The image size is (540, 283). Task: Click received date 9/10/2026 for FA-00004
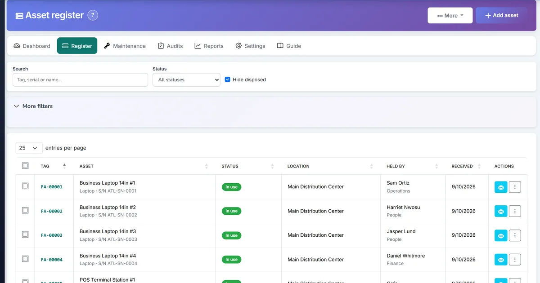(x=463, y=260)
